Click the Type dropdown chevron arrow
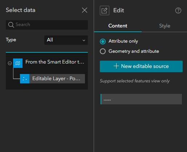 tap(84, 40)
